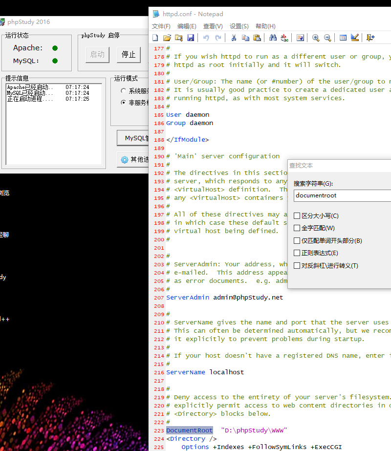Click the httpd.conf Notepad title icon

pos(156,14)
